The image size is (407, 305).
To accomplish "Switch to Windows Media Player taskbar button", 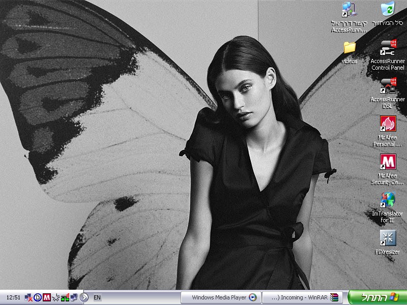I will [221, 297].
